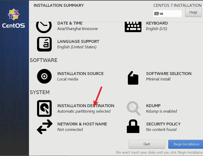Click 'Not connected' status text
Image resolution: width=203 pixels, height=156 pixels.
click(x=70, y=130)
